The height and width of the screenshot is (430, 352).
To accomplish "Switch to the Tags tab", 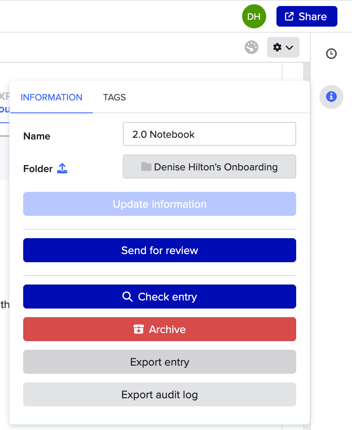I will click(x=114, y=97).
